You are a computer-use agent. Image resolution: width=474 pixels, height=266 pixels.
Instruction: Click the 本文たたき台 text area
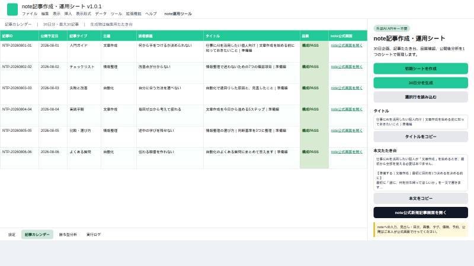click(421, 173)
